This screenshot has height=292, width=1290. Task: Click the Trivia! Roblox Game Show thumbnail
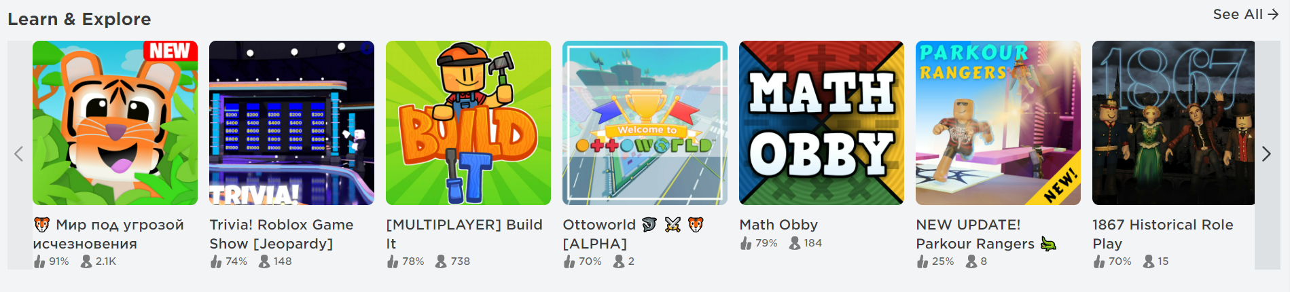[x=291, y=123]
